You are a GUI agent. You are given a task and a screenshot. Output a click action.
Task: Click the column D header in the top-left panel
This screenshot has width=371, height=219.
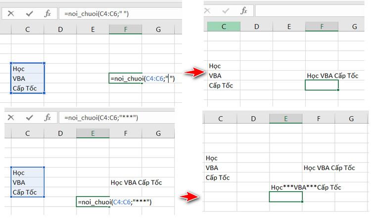tap(60, 30)
